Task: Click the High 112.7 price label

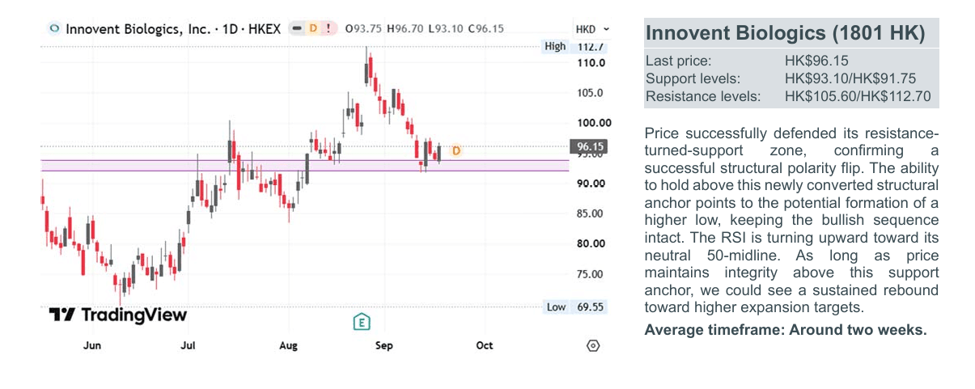Action: tap(588, 46)
